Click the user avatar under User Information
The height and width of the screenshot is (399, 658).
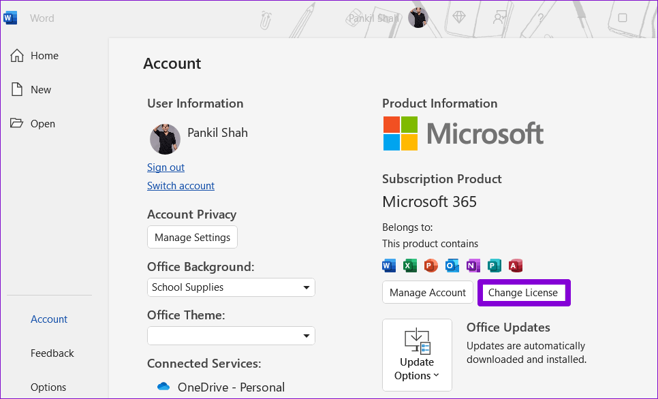[x=165, y=139]
